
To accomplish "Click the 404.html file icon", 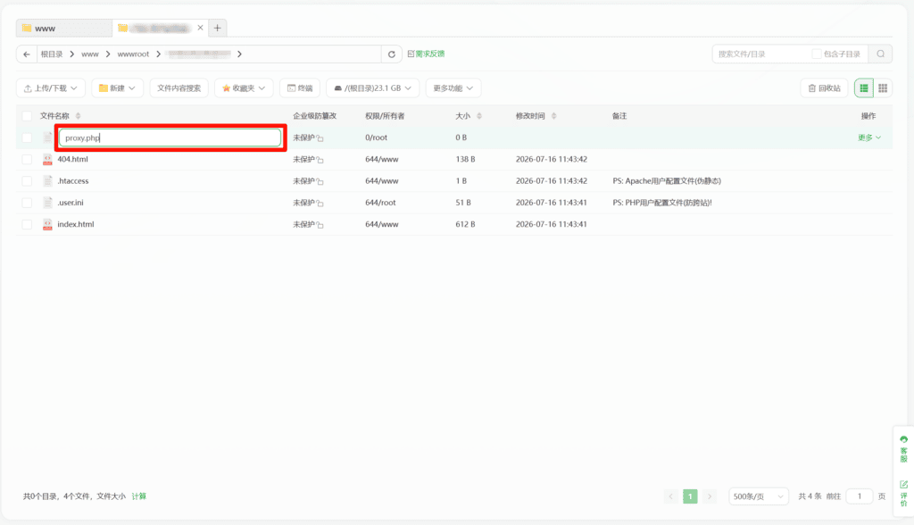I will 48,159.
